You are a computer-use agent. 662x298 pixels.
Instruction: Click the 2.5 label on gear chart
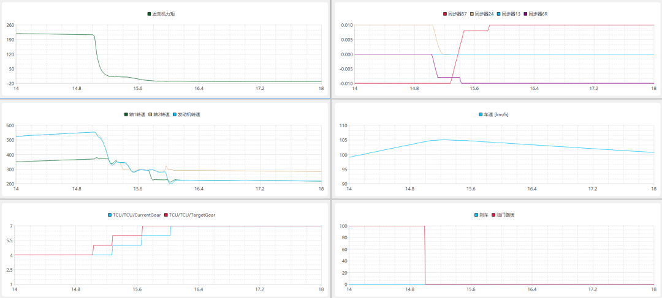[x=10, y=270]
